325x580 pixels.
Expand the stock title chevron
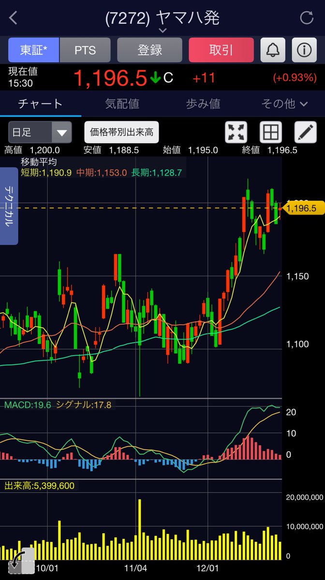(162, 30)
